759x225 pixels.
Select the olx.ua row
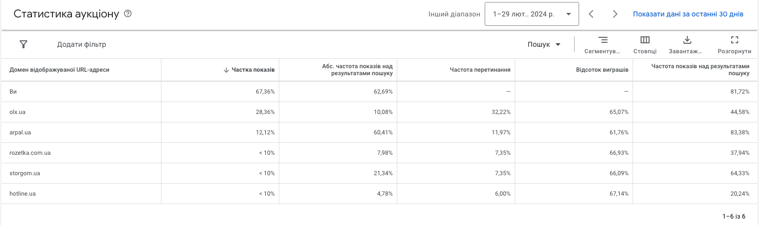(380, 112)
